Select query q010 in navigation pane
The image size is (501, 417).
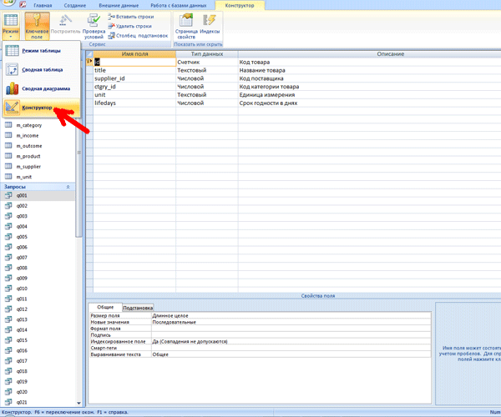[x=22, y=289]
